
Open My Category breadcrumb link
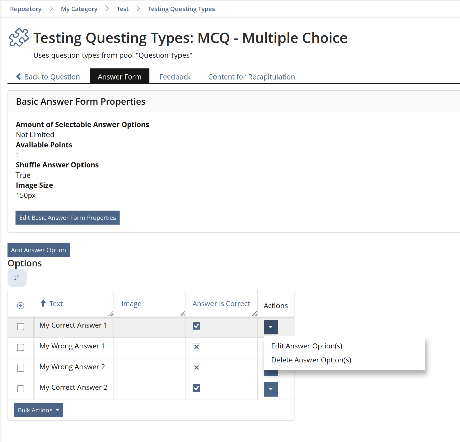79,9
